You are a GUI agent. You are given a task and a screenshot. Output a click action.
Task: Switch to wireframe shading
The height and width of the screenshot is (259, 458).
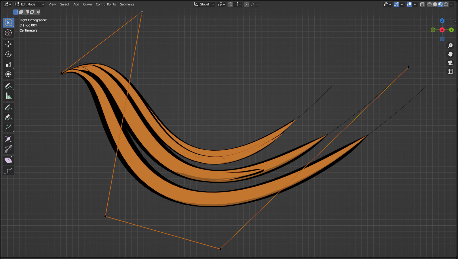coord(430,4)
